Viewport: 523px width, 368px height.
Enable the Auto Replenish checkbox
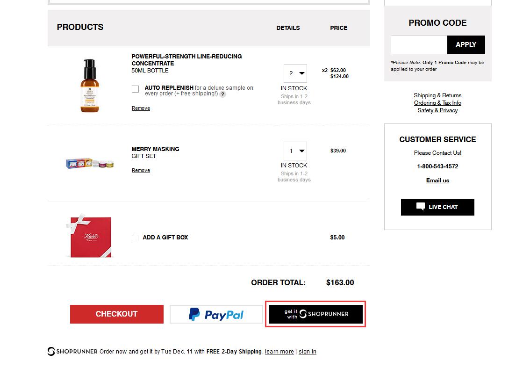click(x=136, y=89)
